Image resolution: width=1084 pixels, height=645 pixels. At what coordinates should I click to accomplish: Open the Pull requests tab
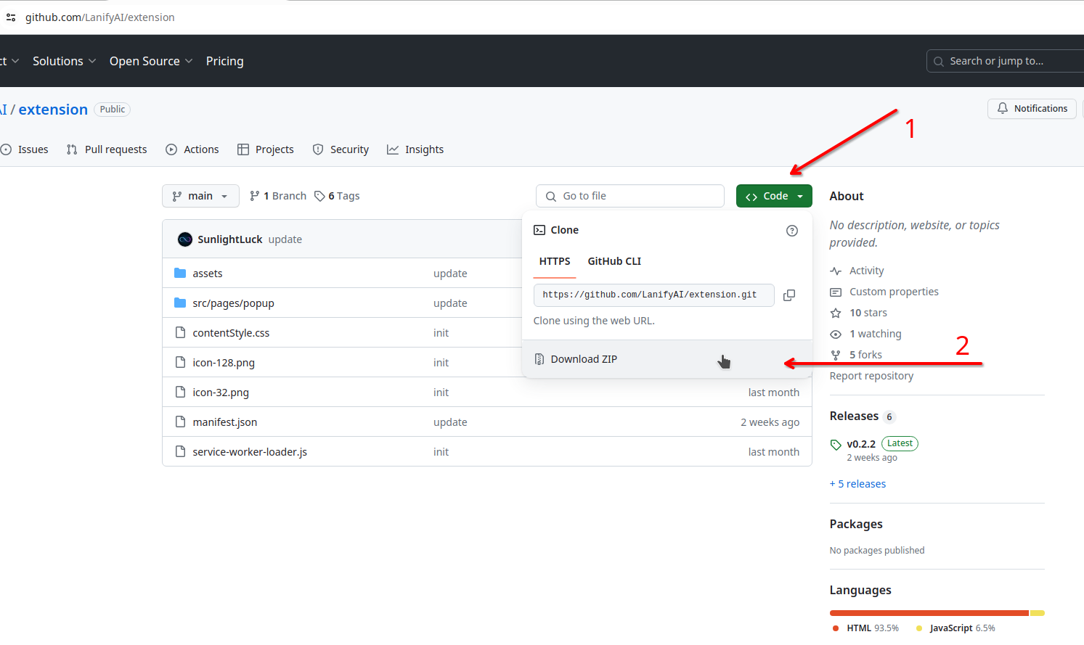(107, 149)
